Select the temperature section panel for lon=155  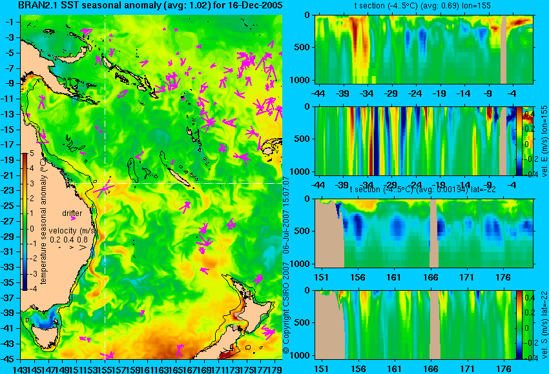point(424,49)
